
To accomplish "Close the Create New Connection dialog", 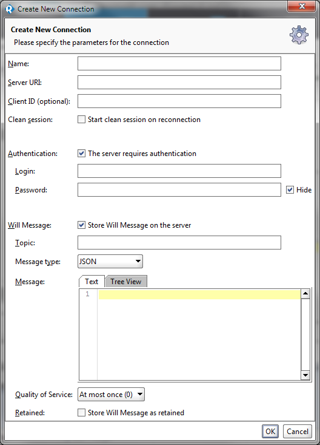I will pyautogui.click(x=302, y=6).
